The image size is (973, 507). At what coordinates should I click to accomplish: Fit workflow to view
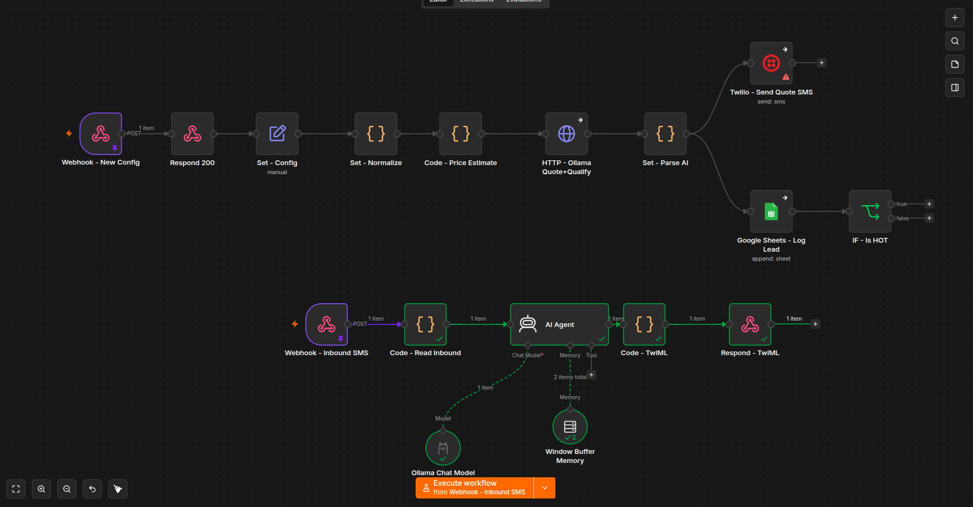tap(16, 489)
